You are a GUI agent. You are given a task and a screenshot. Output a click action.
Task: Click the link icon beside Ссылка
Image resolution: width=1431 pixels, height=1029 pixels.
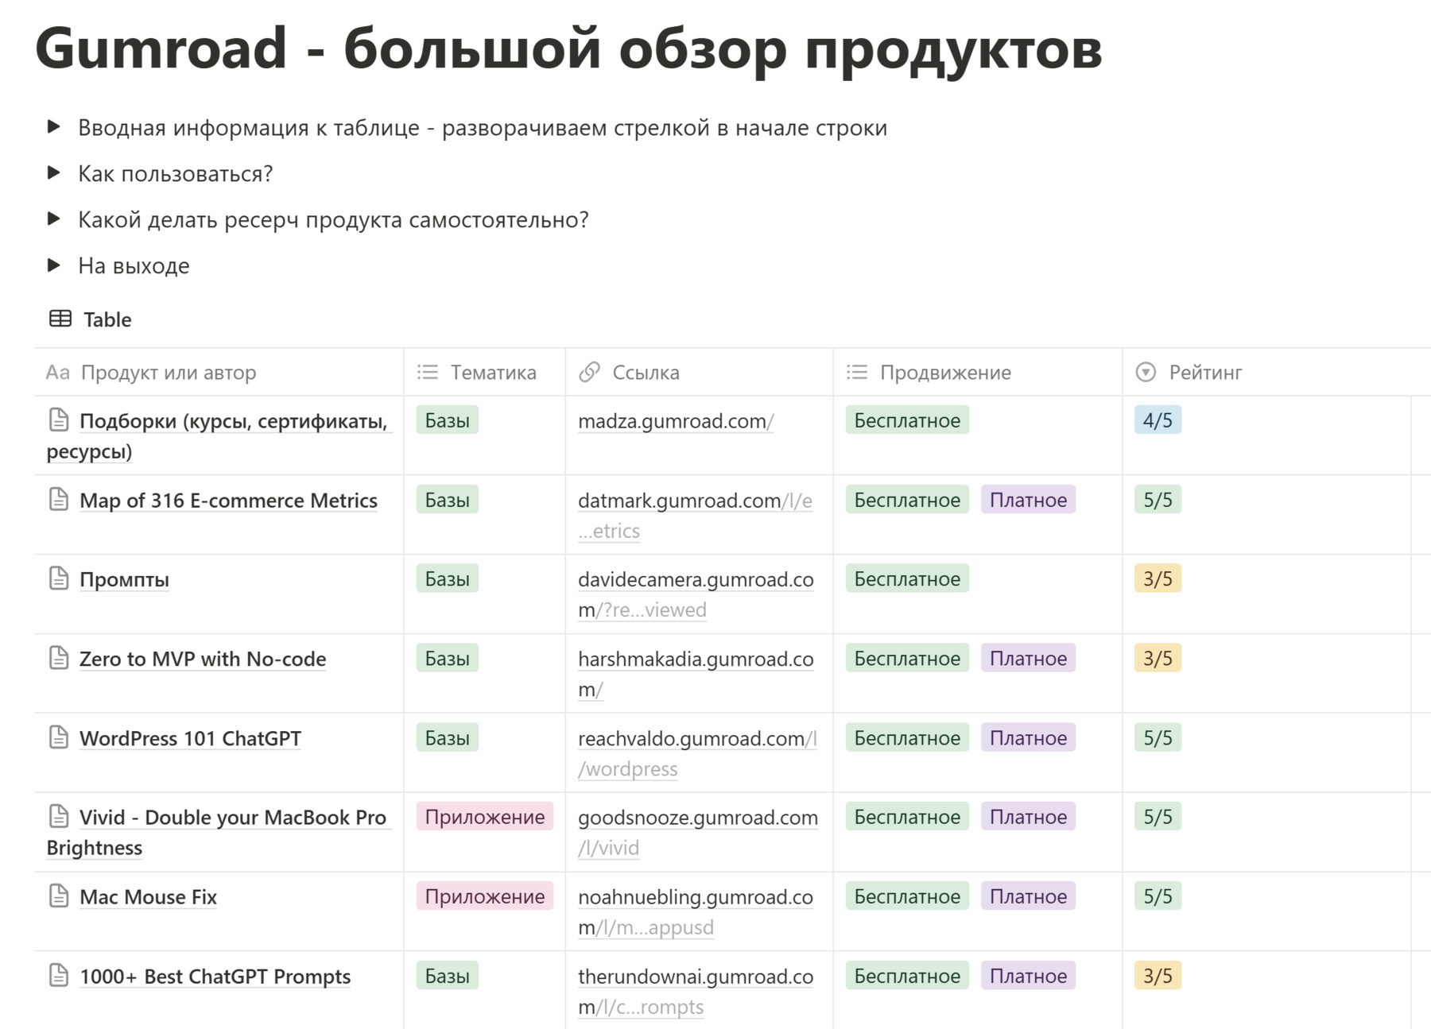(589, 372)
